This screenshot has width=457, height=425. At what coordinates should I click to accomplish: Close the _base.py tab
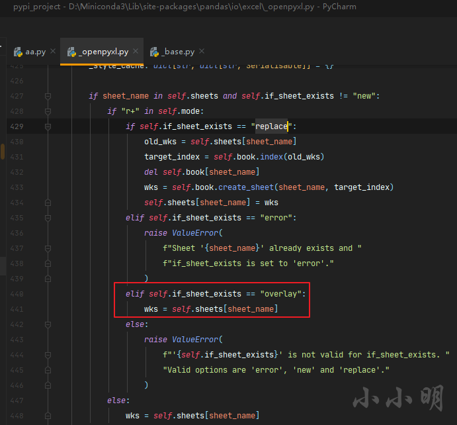coord(202,52)
